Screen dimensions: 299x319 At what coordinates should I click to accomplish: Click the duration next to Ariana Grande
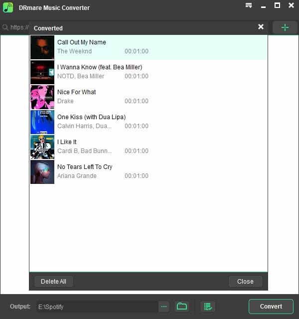[137, 176]
